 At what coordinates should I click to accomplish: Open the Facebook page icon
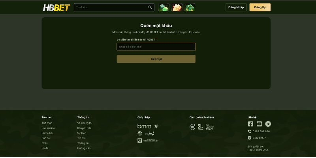pyautogui.click(x=250, y=124)
